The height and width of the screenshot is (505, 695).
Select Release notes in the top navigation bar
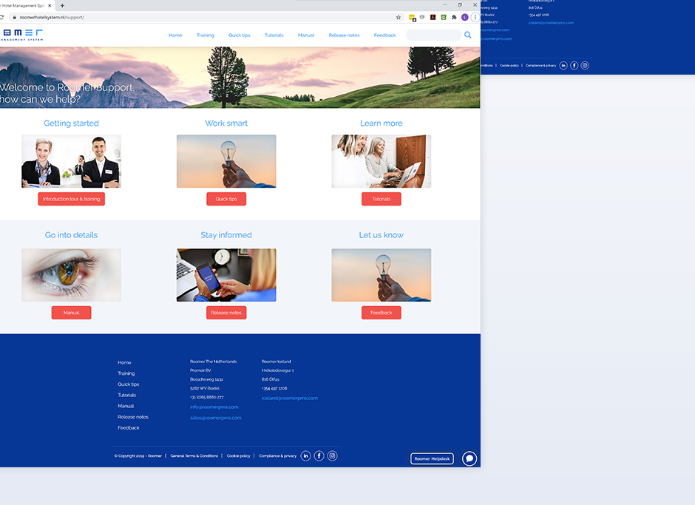[344, 35]
